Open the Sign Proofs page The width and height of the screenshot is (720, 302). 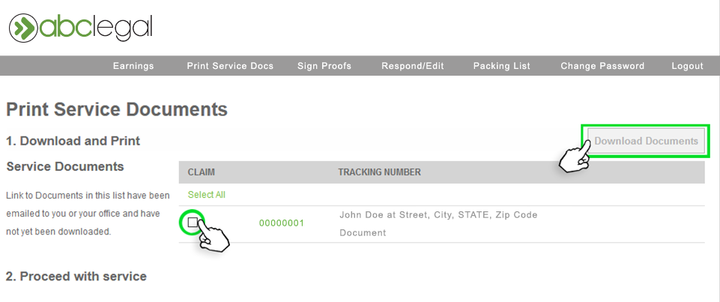[x=324, y=66]
